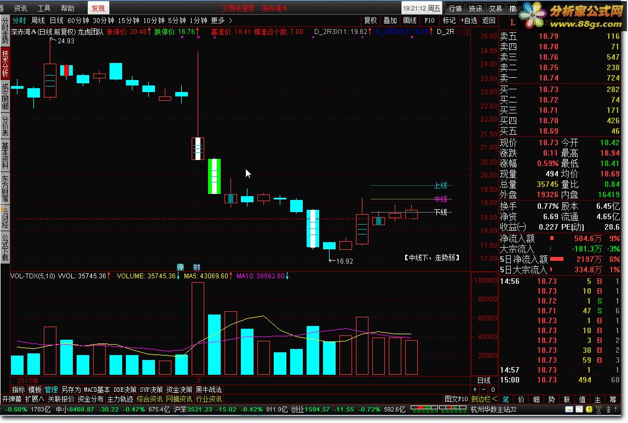Screen dimensions: 628x423
Task: Click the 财 marker on the chart timeline
Action: pos(197,267)
